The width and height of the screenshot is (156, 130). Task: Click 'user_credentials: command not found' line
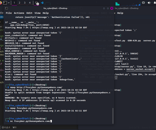point(28,35)
